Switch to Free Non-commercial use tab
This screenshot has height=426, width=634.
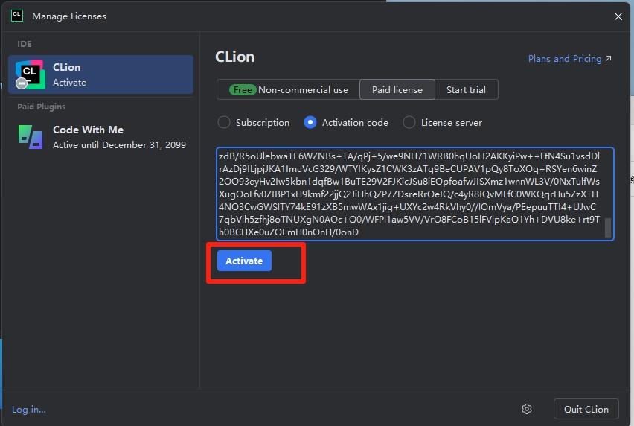pos(288,89)
